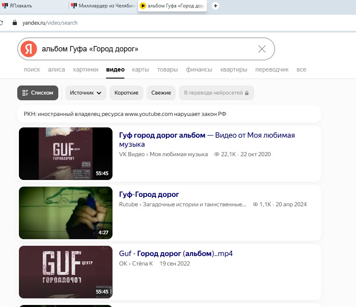Open Guf - Город дорог (альбом)..mp4 link

click(x=176, y=254)
